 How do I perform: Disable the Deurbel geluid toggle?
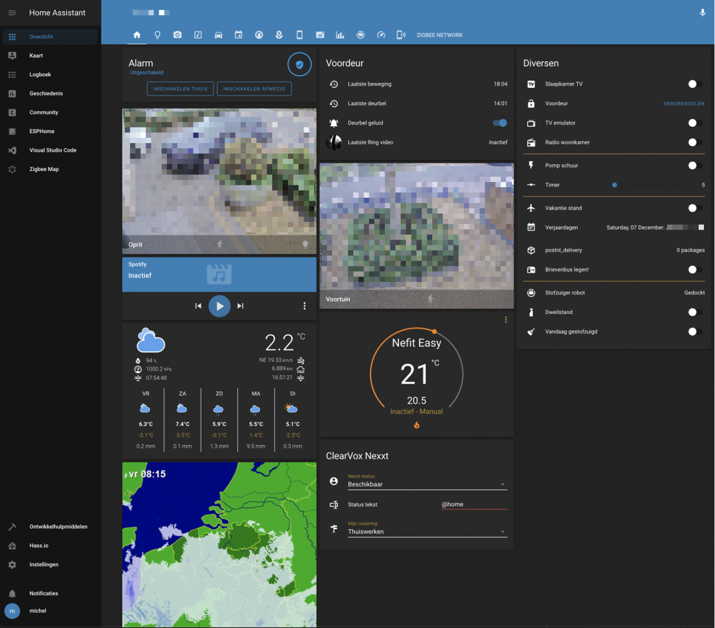500,123
